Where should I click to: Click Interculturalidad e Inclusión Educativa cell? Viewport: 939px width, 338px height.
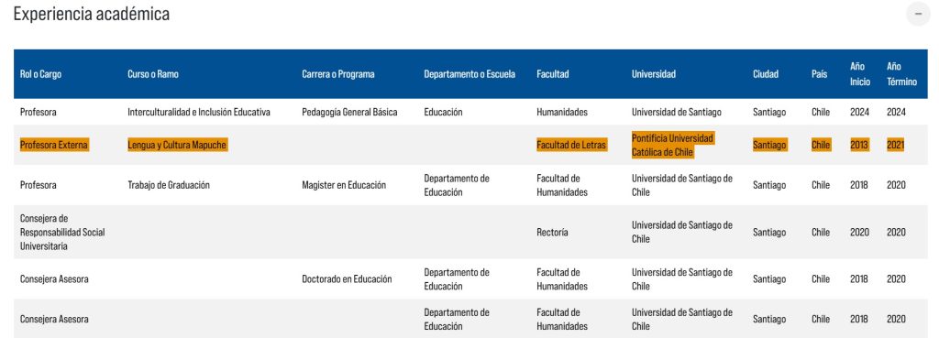pos(199,112)
